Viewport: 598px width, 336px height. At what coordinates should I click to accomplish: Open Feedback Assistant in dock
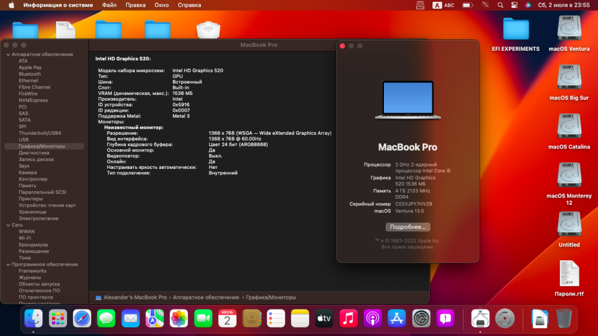point(445,318)
